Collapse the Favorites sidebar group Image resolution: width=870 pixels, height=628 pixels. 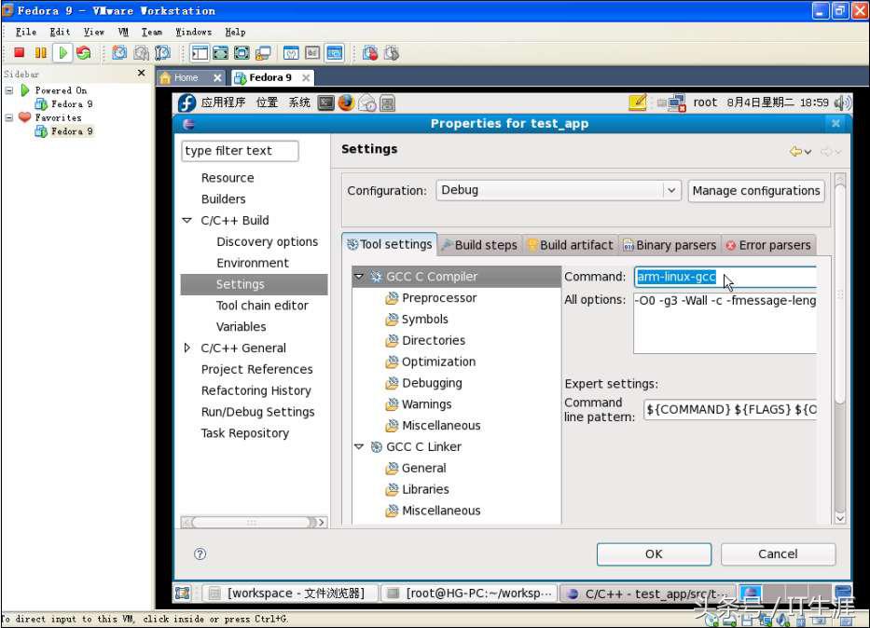coord(9,117)
